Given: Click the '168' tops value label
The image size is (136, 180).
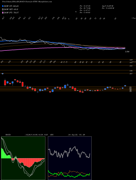Looking at the screenshot, I should (x=19, y=18).
